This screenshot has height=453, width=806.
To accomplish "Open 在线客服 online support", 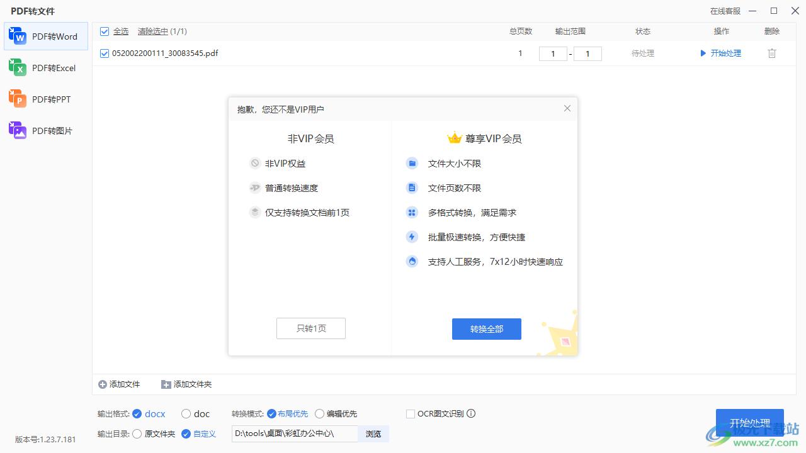I will click(725, 11).
